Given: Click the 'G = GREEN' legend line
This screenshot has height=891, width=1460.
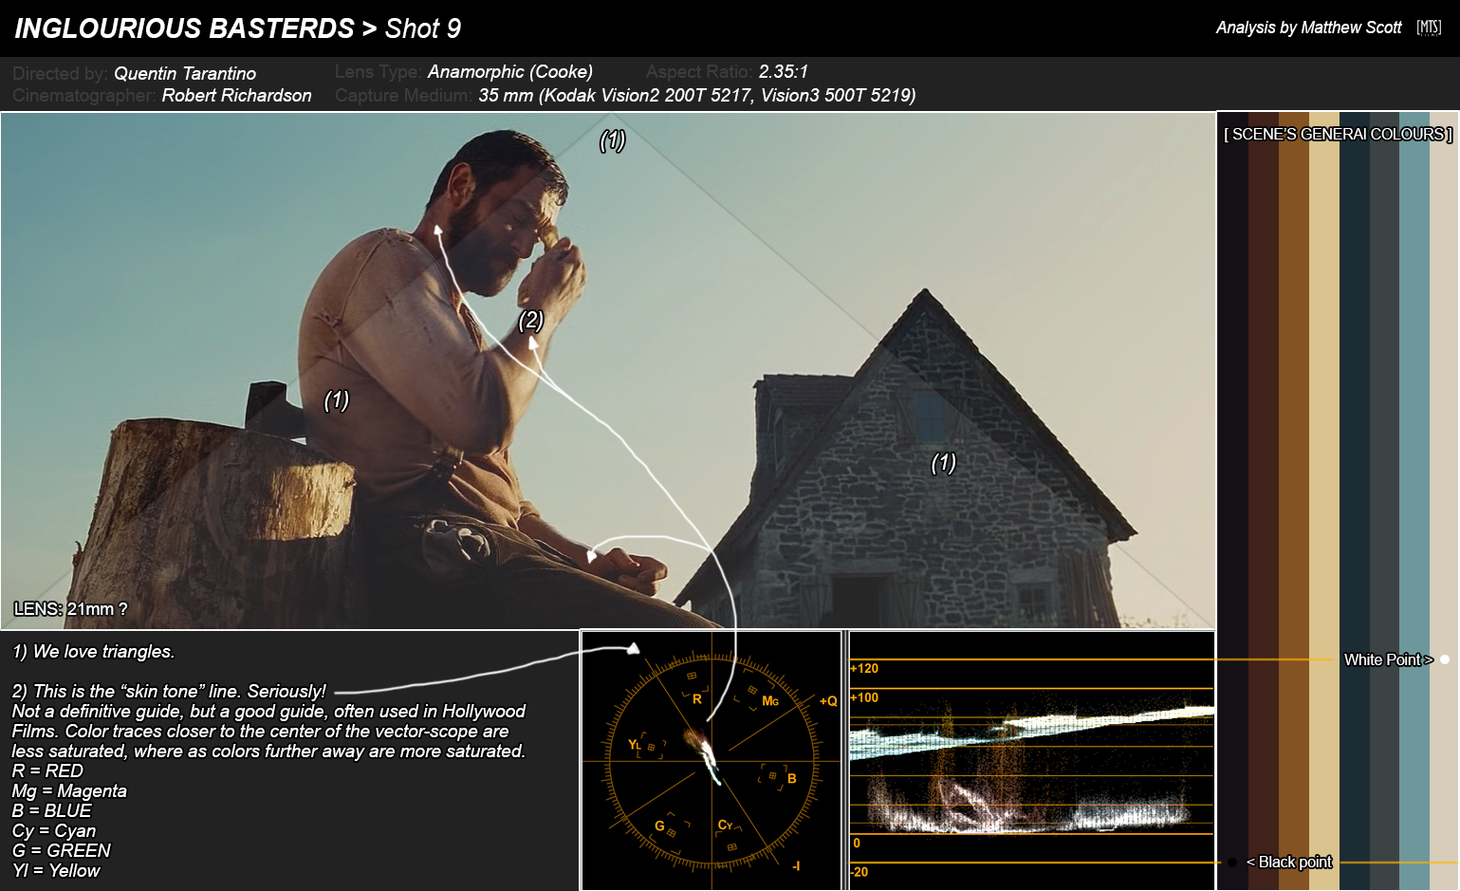Looking at the screenshot, I should pyautogui.click(x=62, y=850).
